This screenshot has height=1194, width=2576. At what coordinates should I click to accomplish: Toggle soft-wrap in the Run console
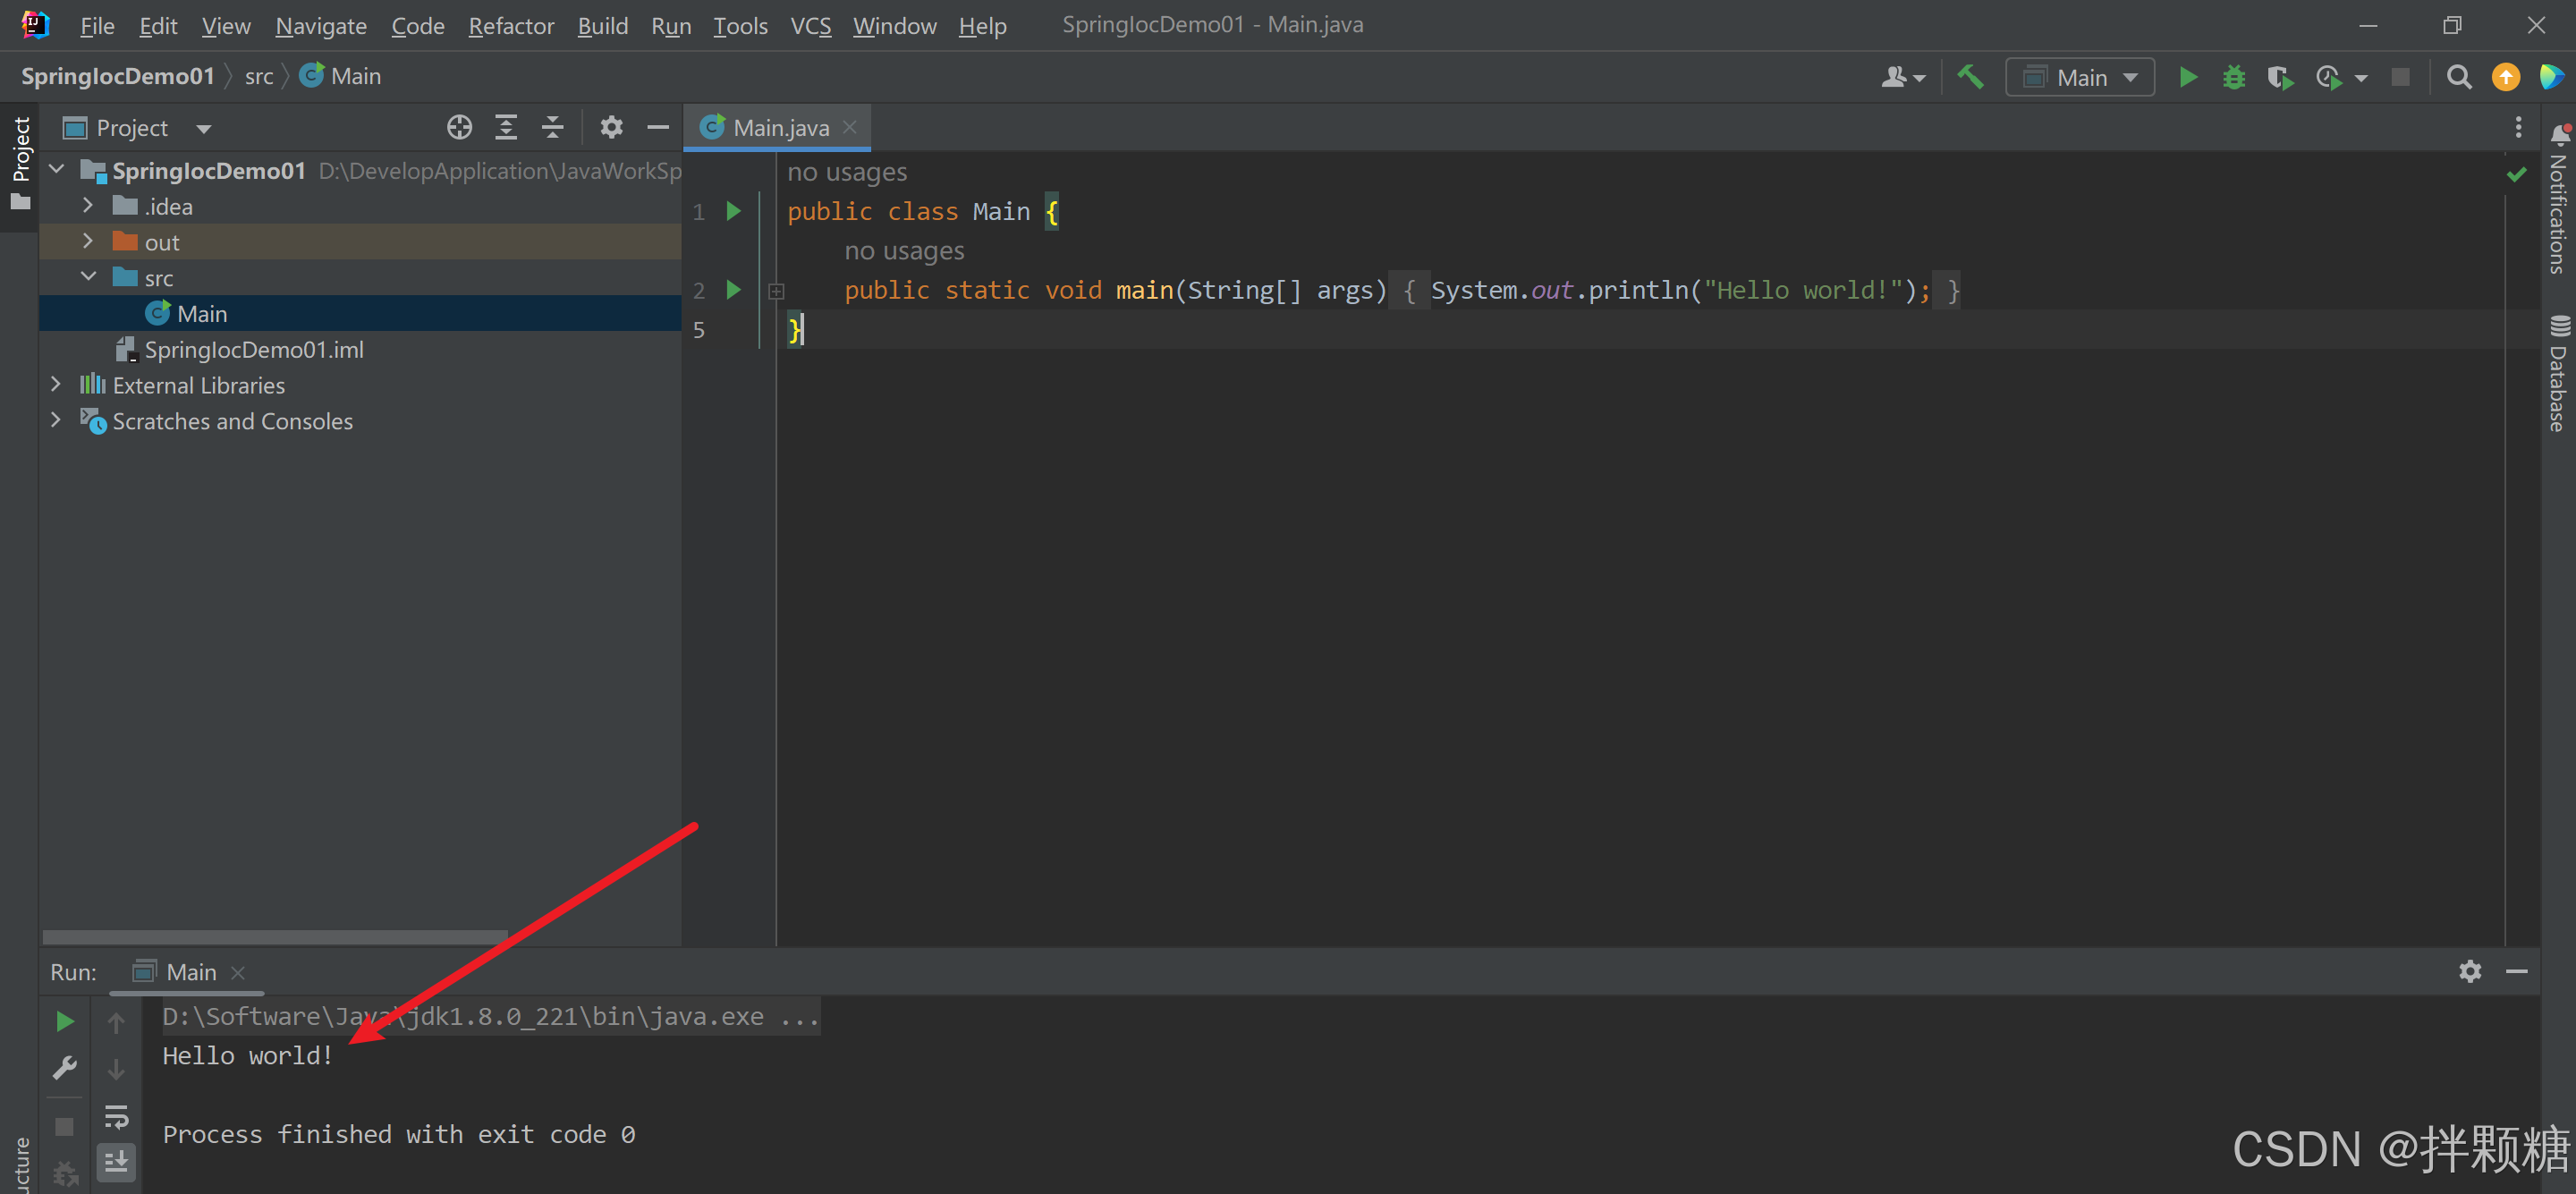(x=116, y=1116)
